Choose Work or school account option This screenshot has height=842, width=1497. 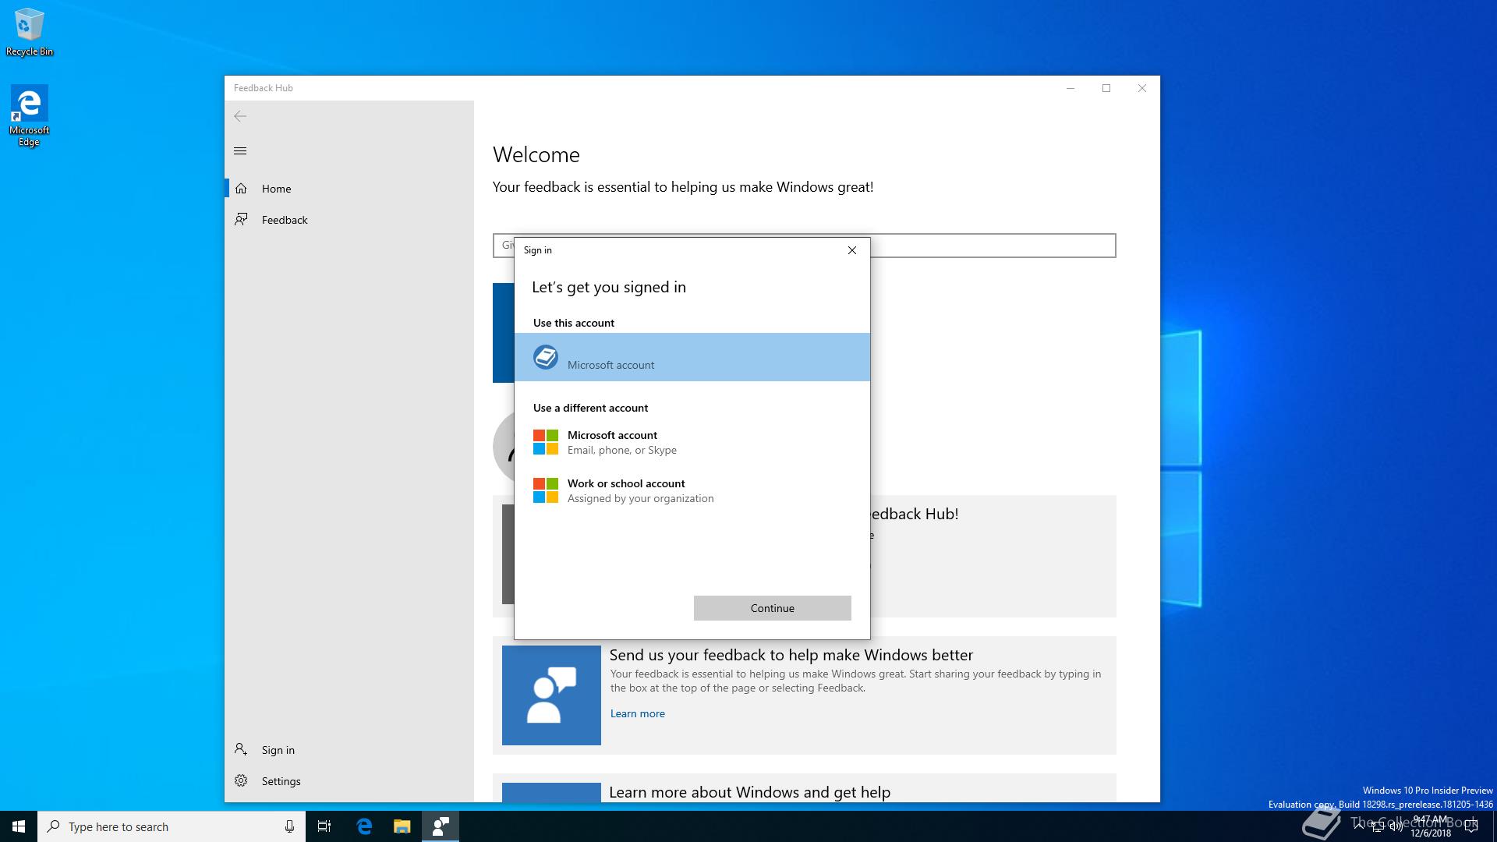point(692,490)
